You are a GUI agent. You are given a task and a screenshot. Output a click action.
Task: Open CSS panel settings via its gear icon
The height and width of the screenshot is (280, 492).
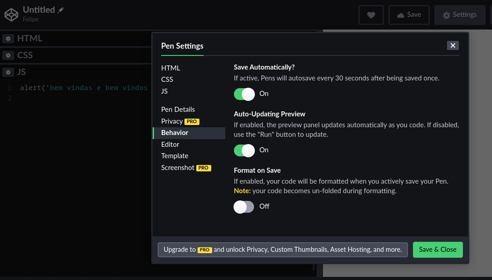click(x=8, y=55)
